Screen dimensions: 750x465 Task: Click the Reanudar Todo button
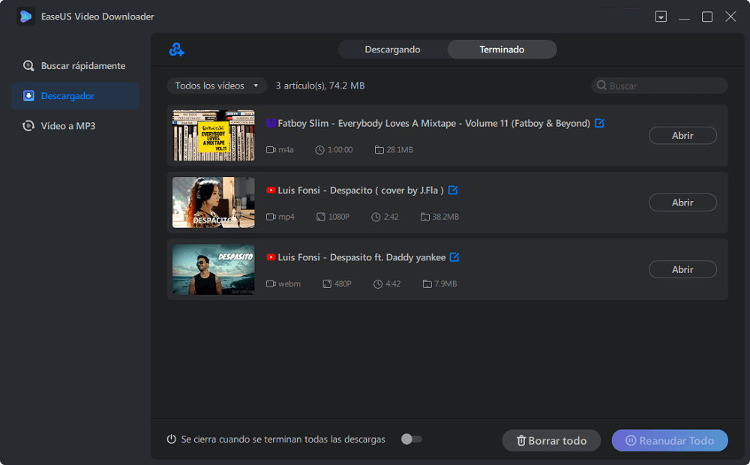[669, 441]
